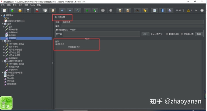Viewport: 207px width, 111px height.
Task: Click the Shutdown test toolbar icon
Action: tap(111, 10)
